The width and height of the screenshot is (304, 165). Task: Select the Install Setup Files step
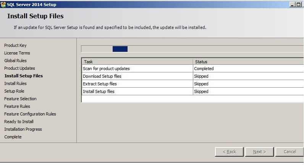click(x=24, y=76)
